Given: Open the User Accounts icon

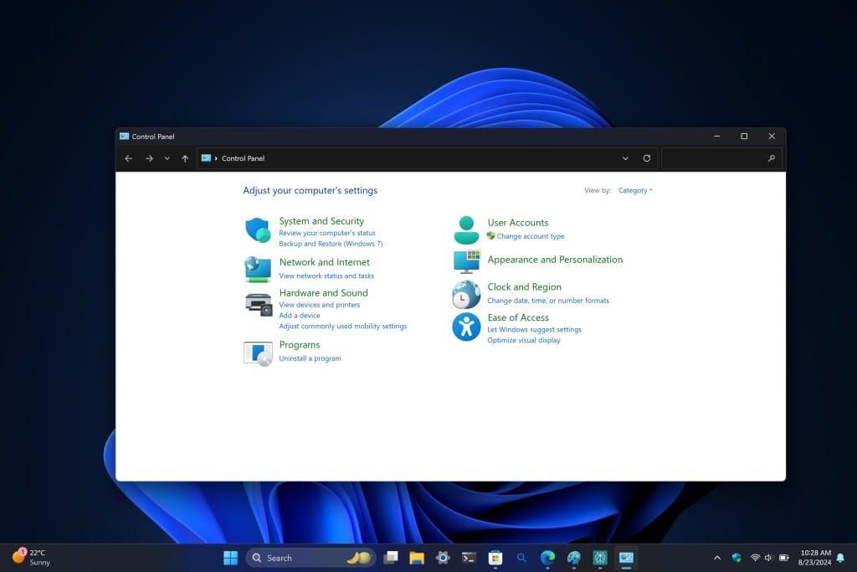Looking at the screenshot, I should (x=467, y=228).
